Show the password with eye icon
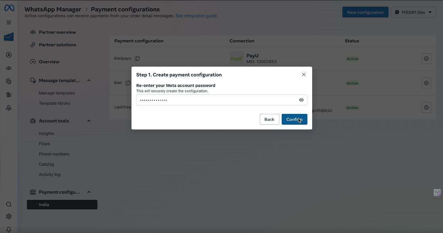The height and width of the screenshot is (233, 443). point(301,100)
